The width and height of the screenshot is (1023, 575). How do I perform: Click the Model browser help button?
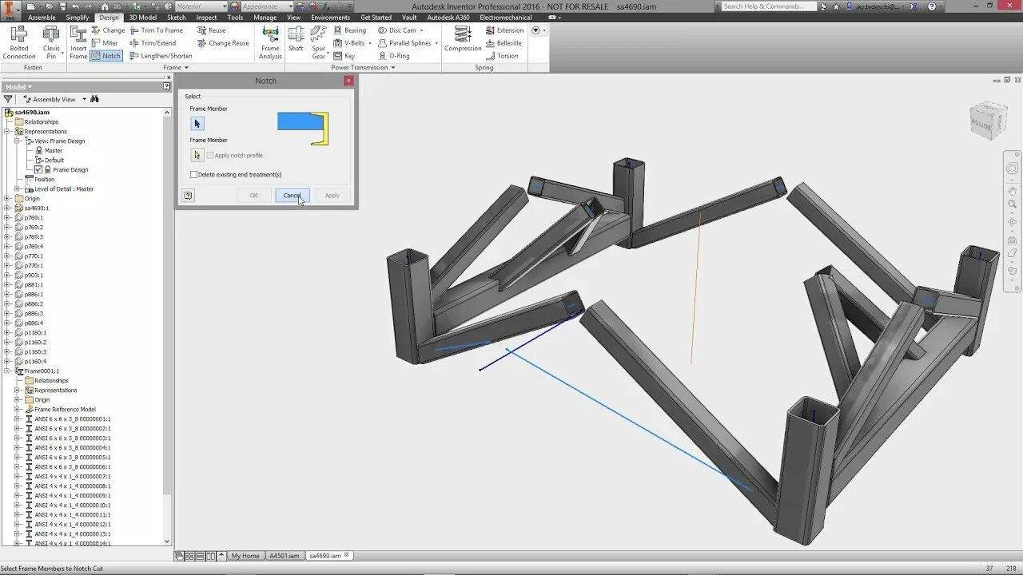tap(167, 86)
